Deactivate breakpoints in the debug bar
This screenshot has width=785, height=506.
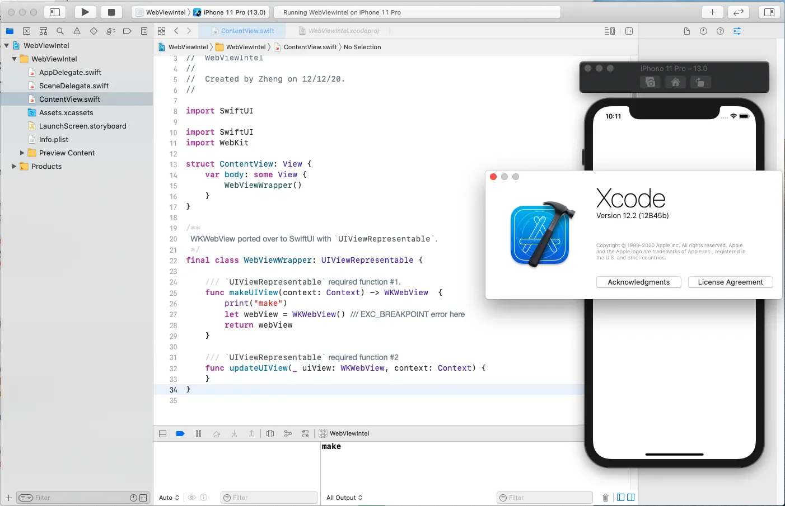click(180, 433)
